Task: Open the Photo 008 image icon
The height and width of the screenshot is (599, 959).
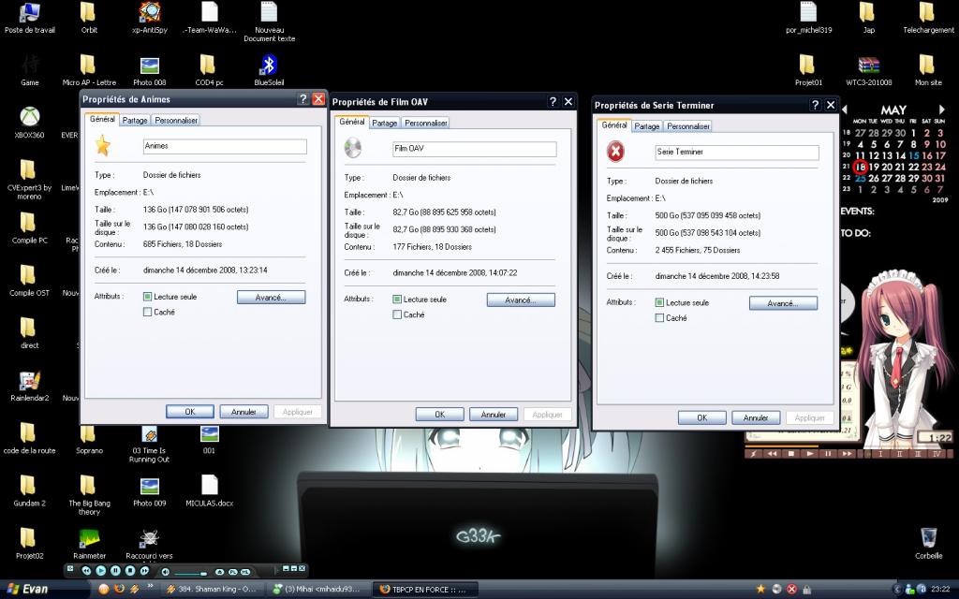Action: point(149,70)
